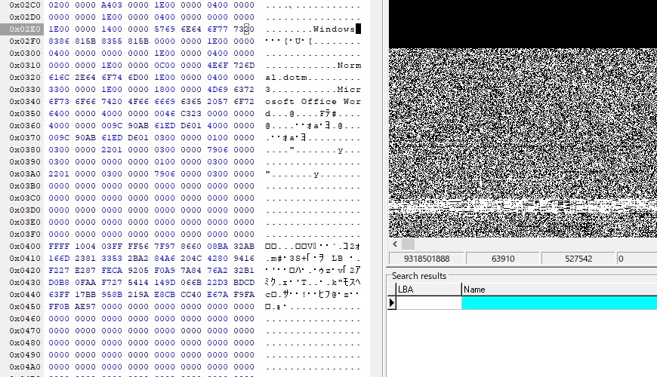657x377 pixels.
Task: Click the 63910 status field
Action: 502,259
